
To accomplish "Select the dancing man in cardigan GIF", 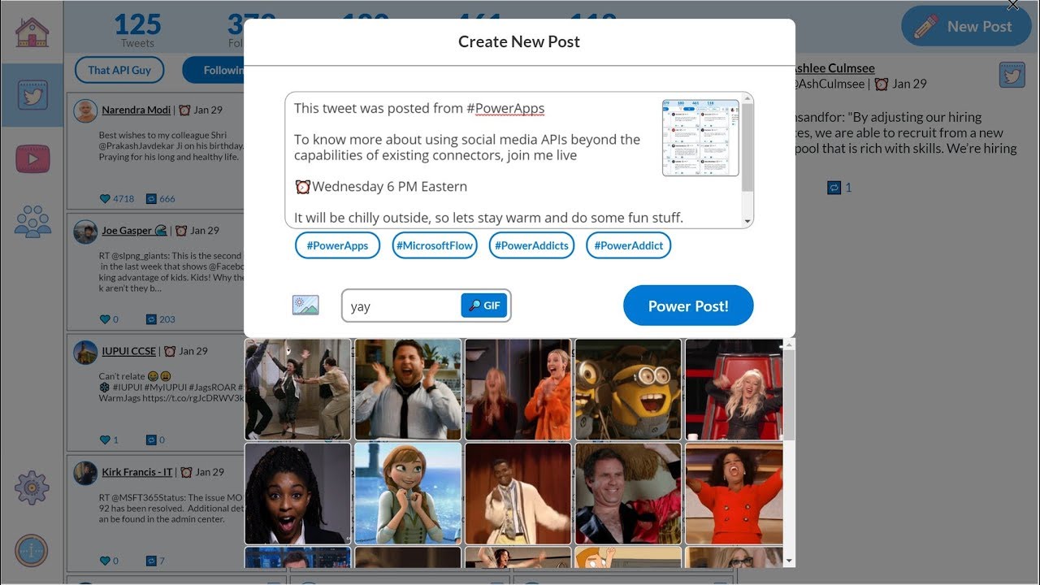I will coord(518,493).
